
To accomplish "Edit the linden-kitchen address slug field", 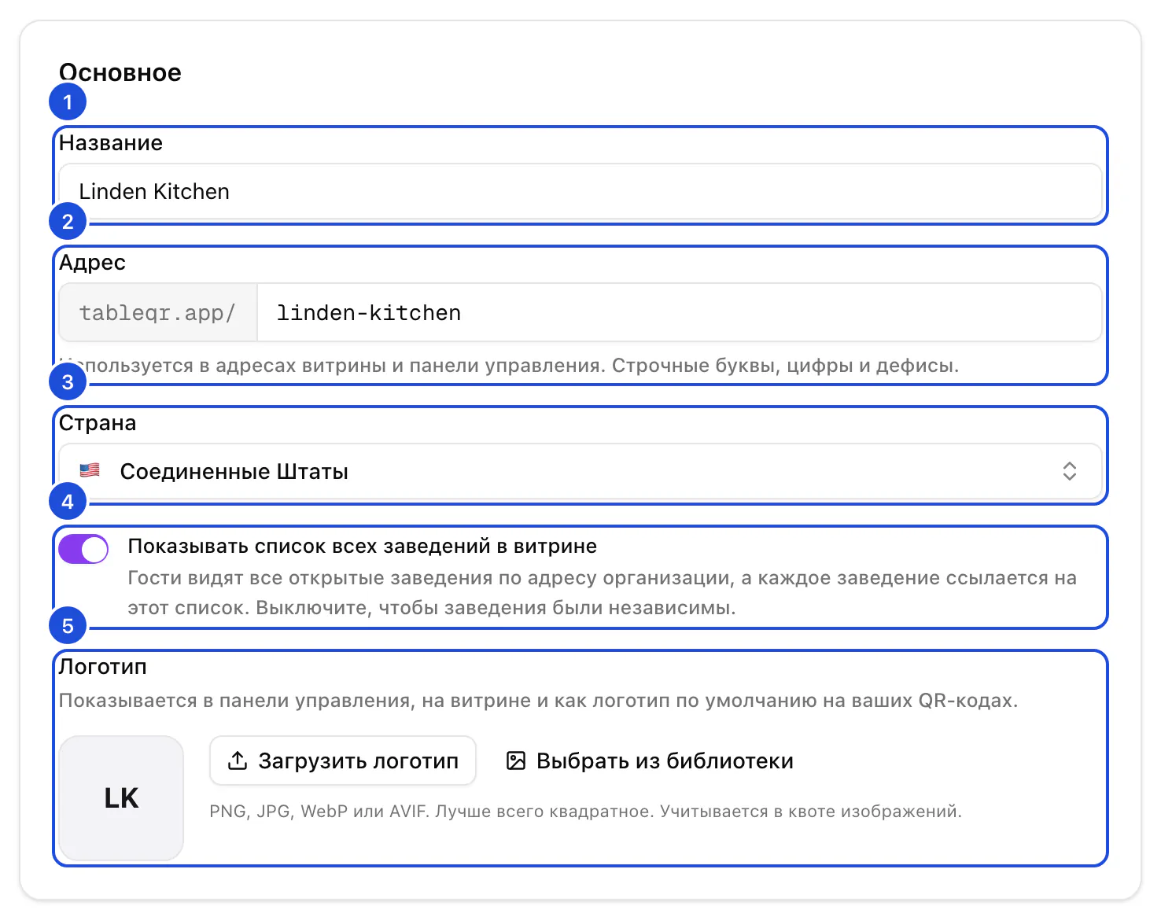I will tap(680, 313).
